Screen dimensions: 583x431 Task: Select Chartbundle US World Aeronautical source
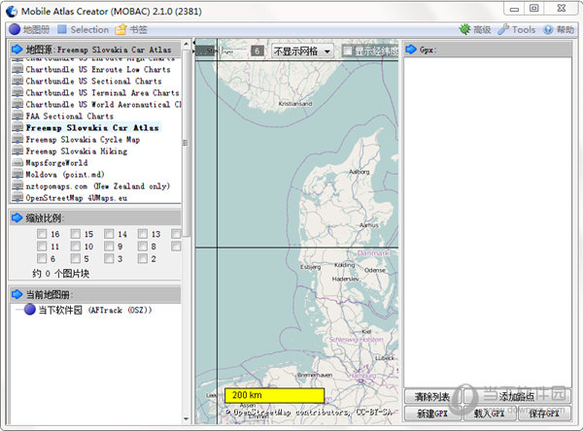103,105
